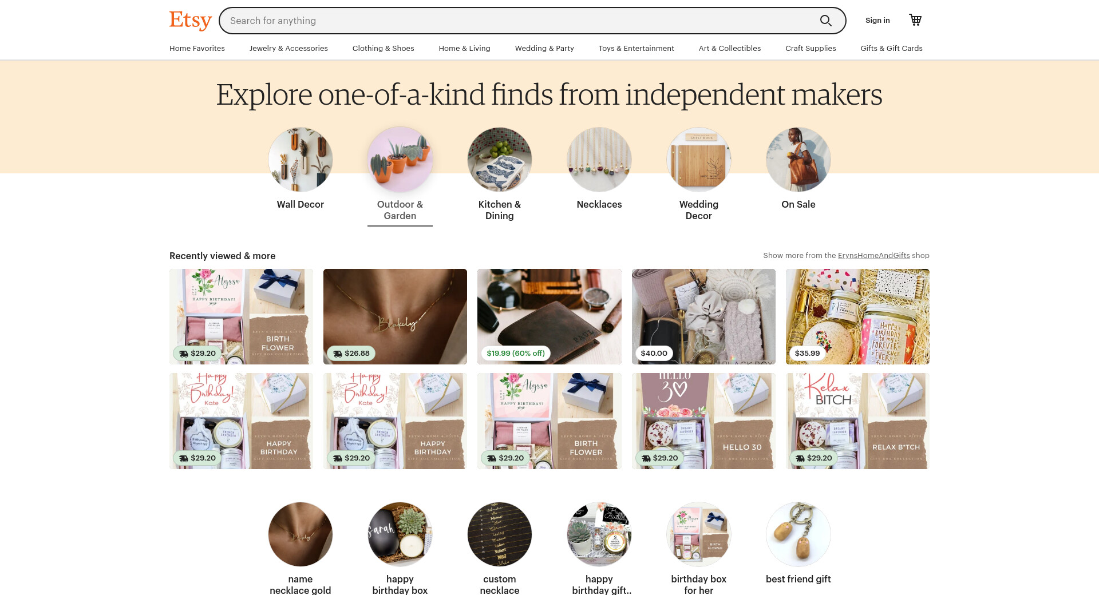Follow the ErynsHomeAndGifts shop link
This screenshot has height=595, width=1099.
[873, 256]
